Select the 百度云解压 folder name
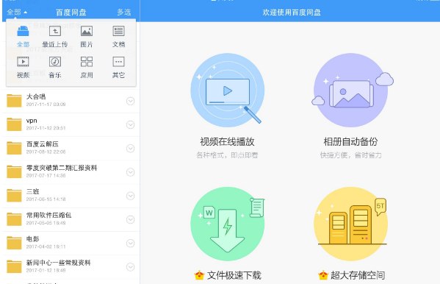 point(43,144)
